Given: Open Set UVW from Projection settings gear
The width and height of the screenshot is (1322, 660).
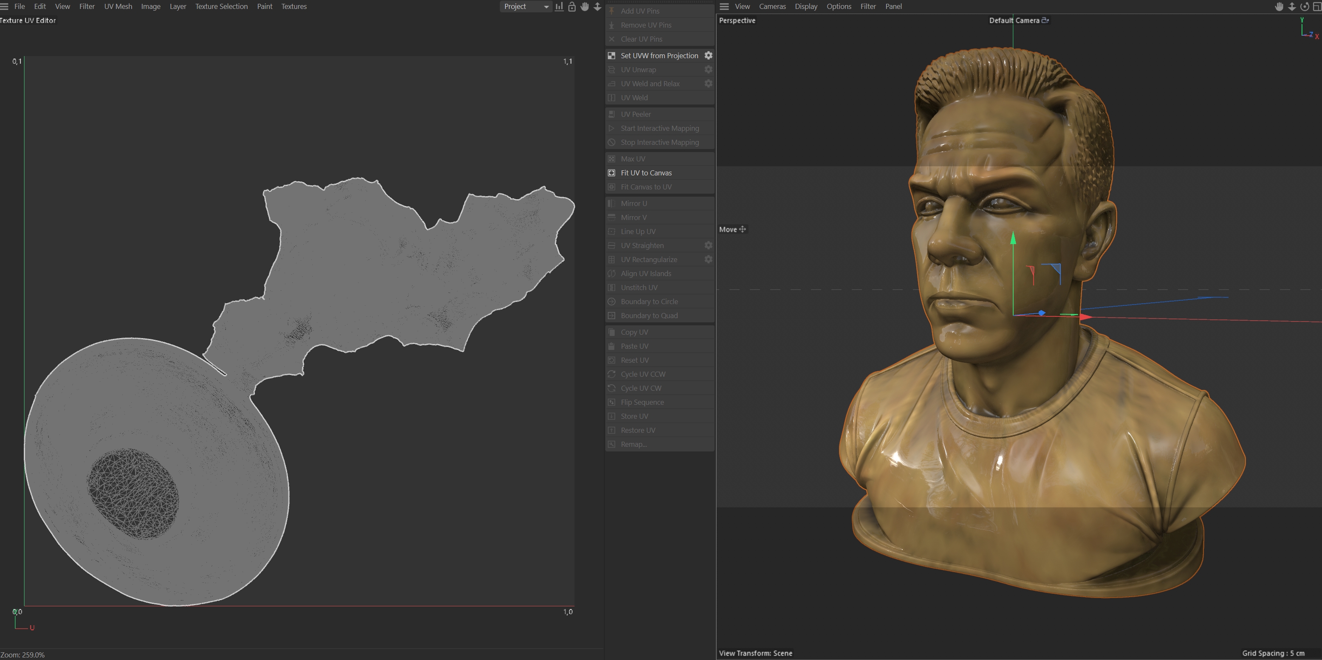Looking at the screenshot, I should (x=708, y=56).
